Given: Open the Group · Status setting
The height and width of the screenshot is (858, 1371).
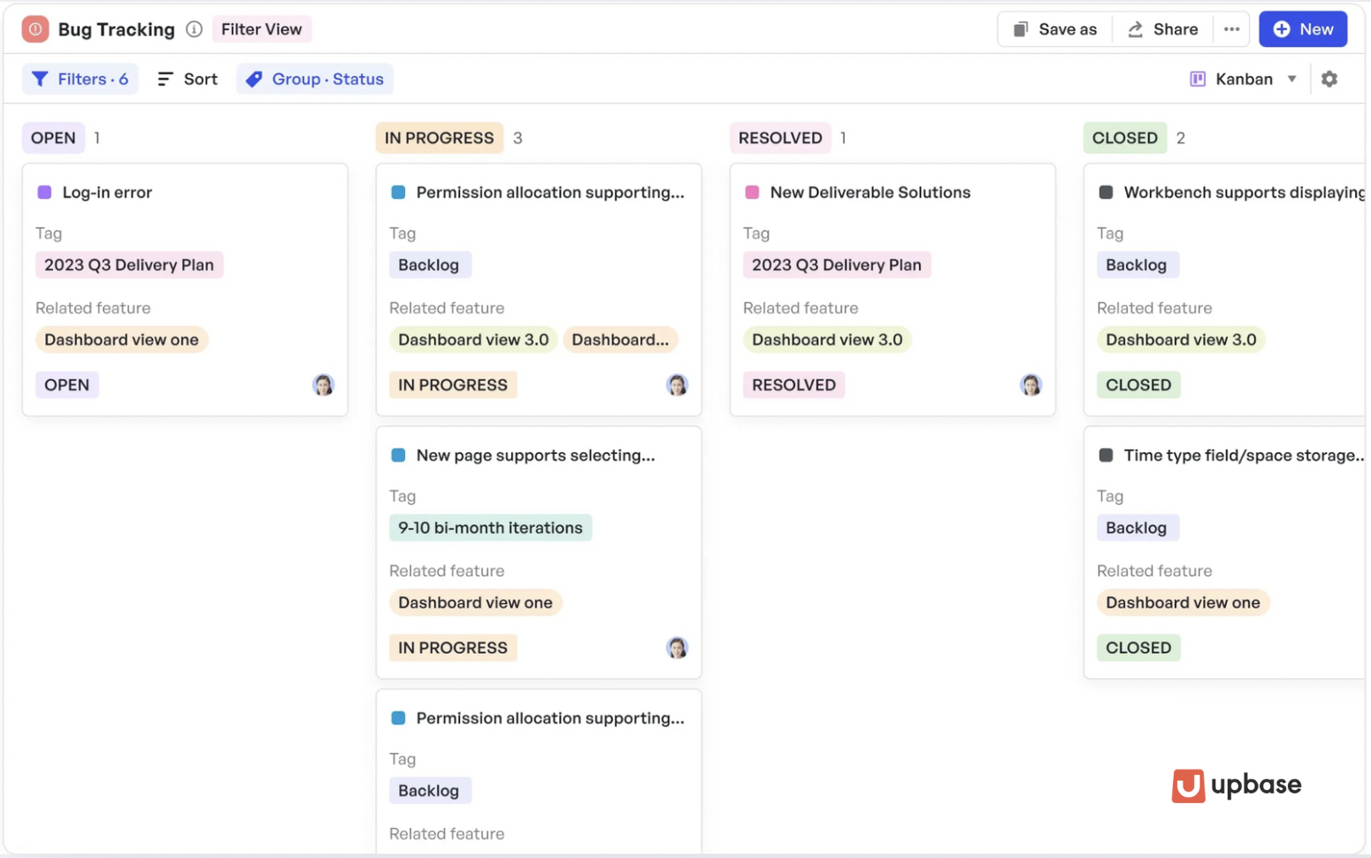Looking at the screenshot, I should [x=315, y=79].
